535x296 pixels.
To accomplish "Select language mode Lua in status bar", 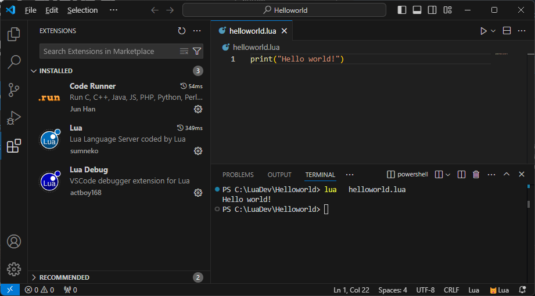I will pyautogui.click(x=473, y=290).
